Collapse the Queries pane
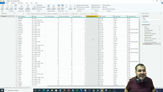 click(x=14, y=13)
